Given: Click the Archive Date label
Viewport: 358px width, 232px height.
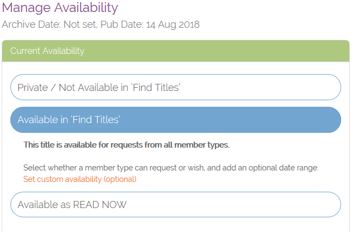Looking at the screenshot, I should [32, 25].
